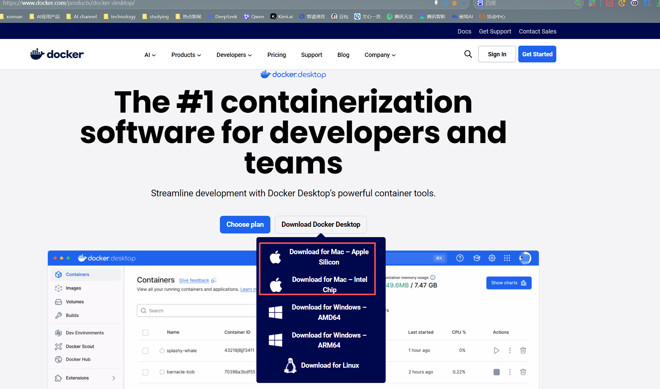660x389 pixels.
Task: Click the Builds wrench icon
Action: (58, 315)
